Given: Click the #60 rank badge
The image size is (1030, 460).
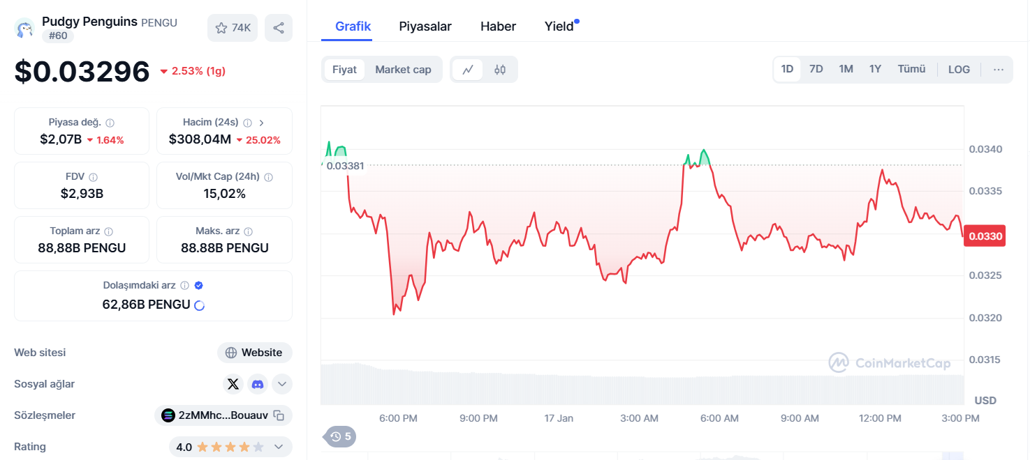Looking at the screenshot, I should click(58, 36).
